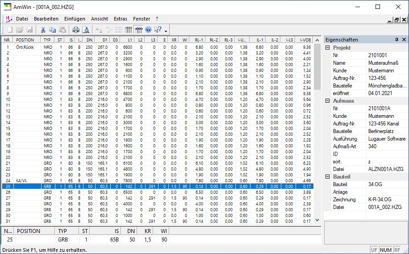This screenshot has height=254, width=409.
Task: Click the IS field 65B in edit row
Action: click(x=105, y=240)
